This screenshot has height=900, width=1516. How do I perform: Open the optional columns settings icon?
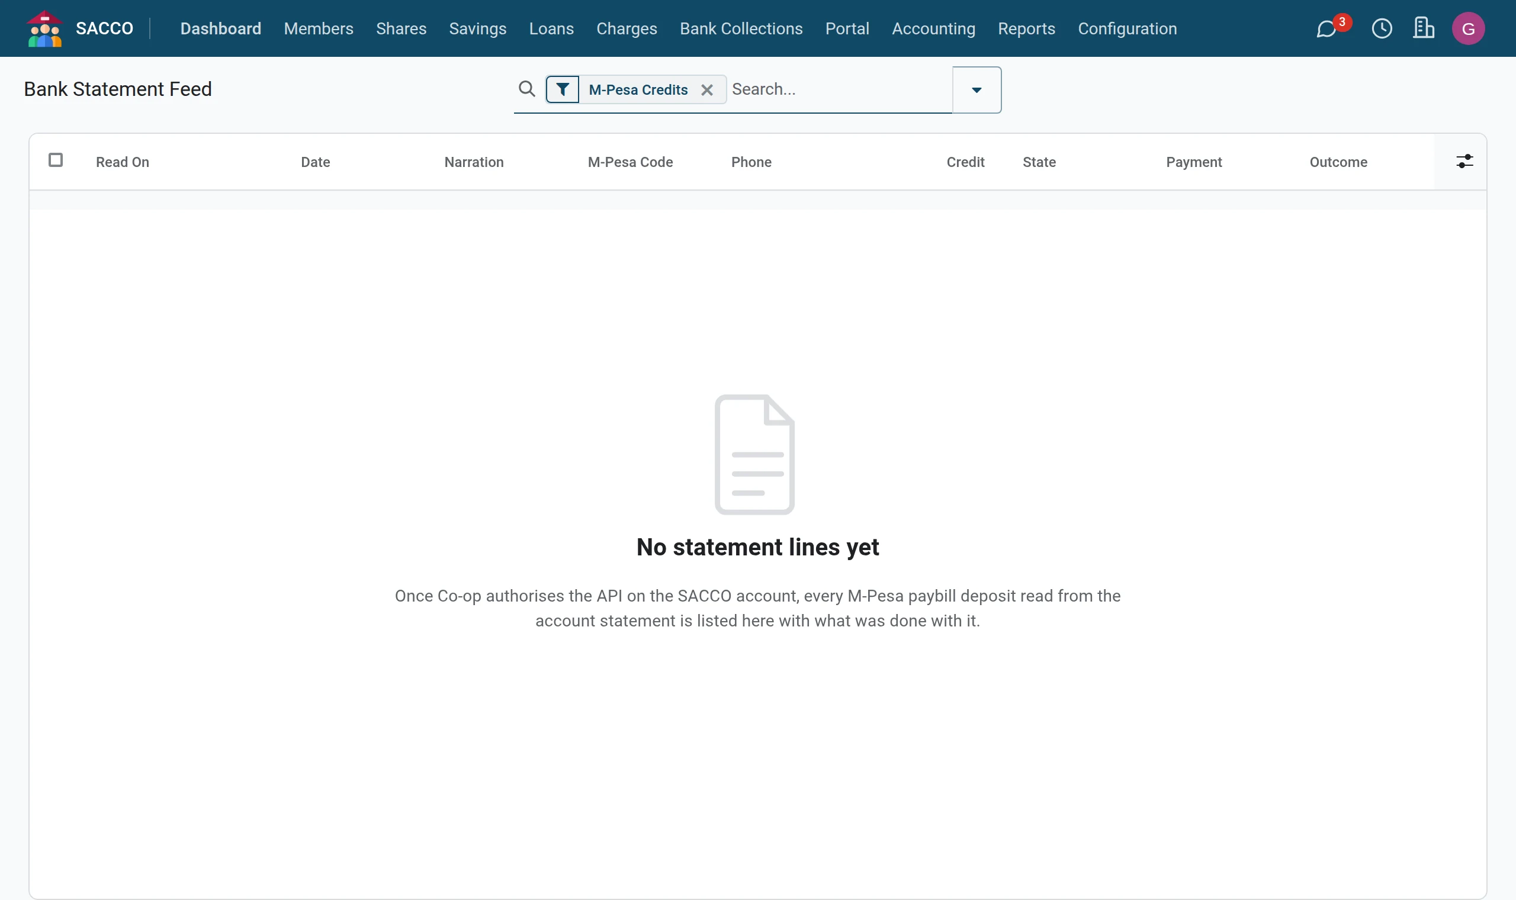(1464, 161)
